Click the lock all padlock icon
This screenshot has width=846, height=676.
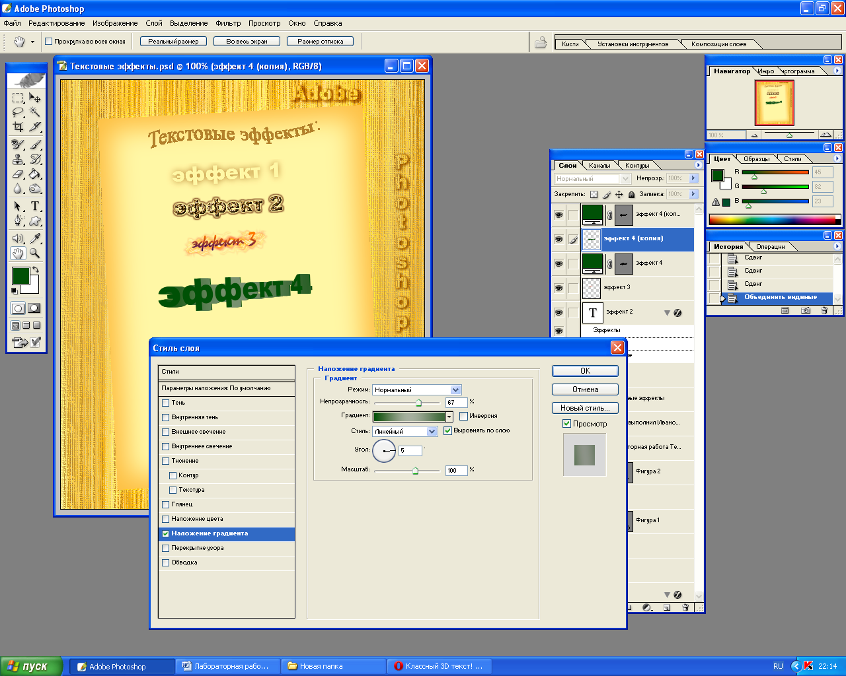[631, 195]
